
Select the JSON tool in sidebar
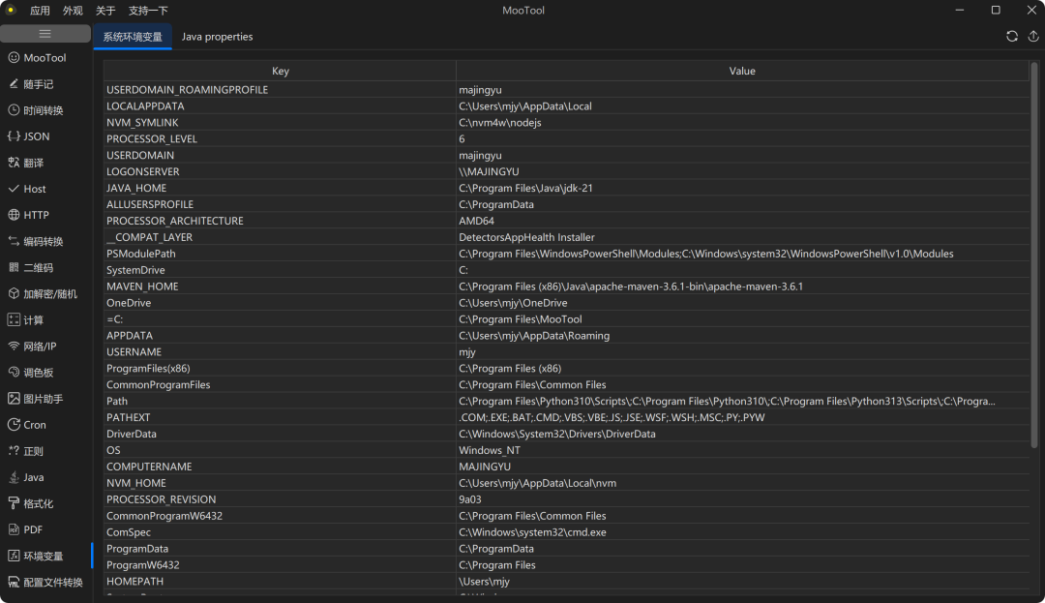tap(36, 136)
